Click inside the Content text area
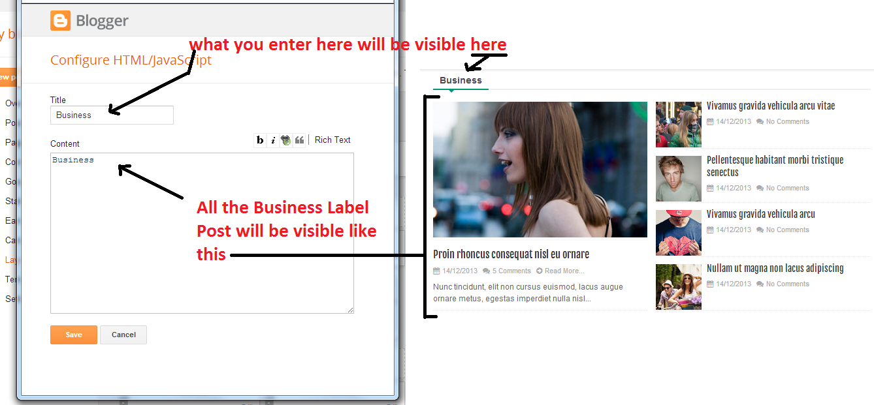Viewport: 874px width, 405px height. (x=202, y=233)
